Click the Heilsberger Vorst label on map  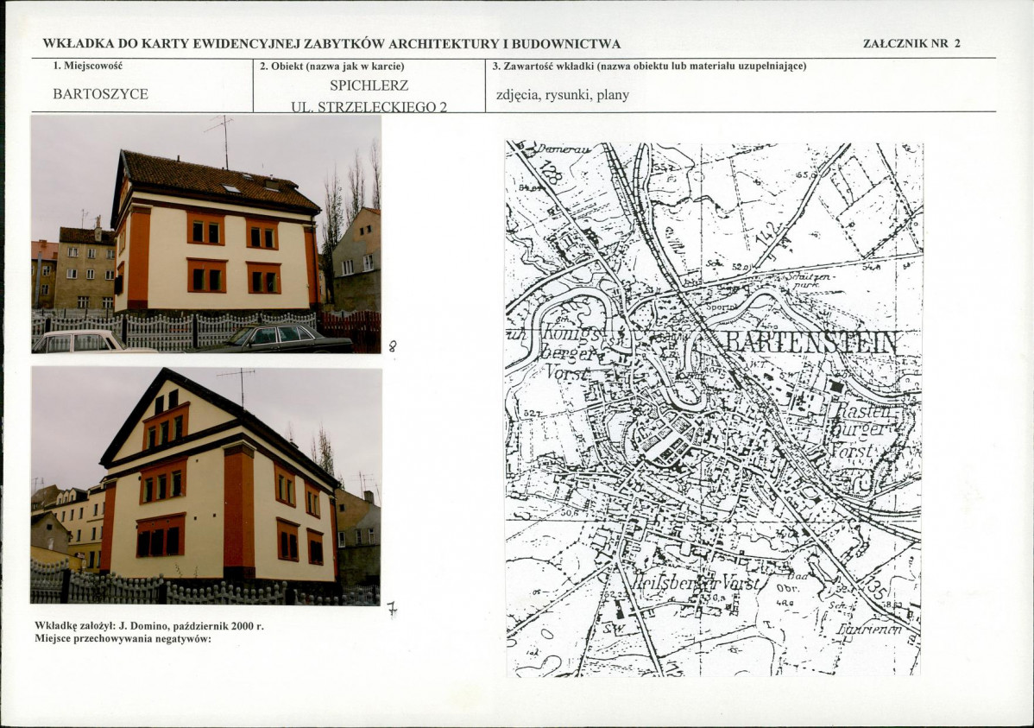[697, 584]
